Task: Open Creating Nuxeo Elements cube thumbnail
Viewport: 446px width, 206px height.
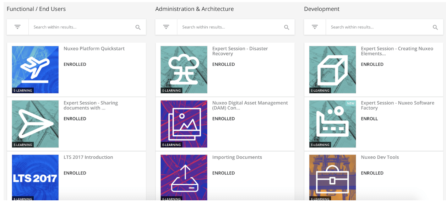Action: point(333,70)
